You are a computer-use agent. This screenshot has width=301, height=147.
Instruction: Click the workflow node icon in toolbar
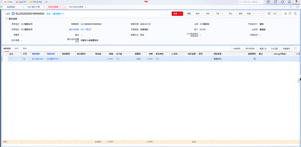click(290, 14)
